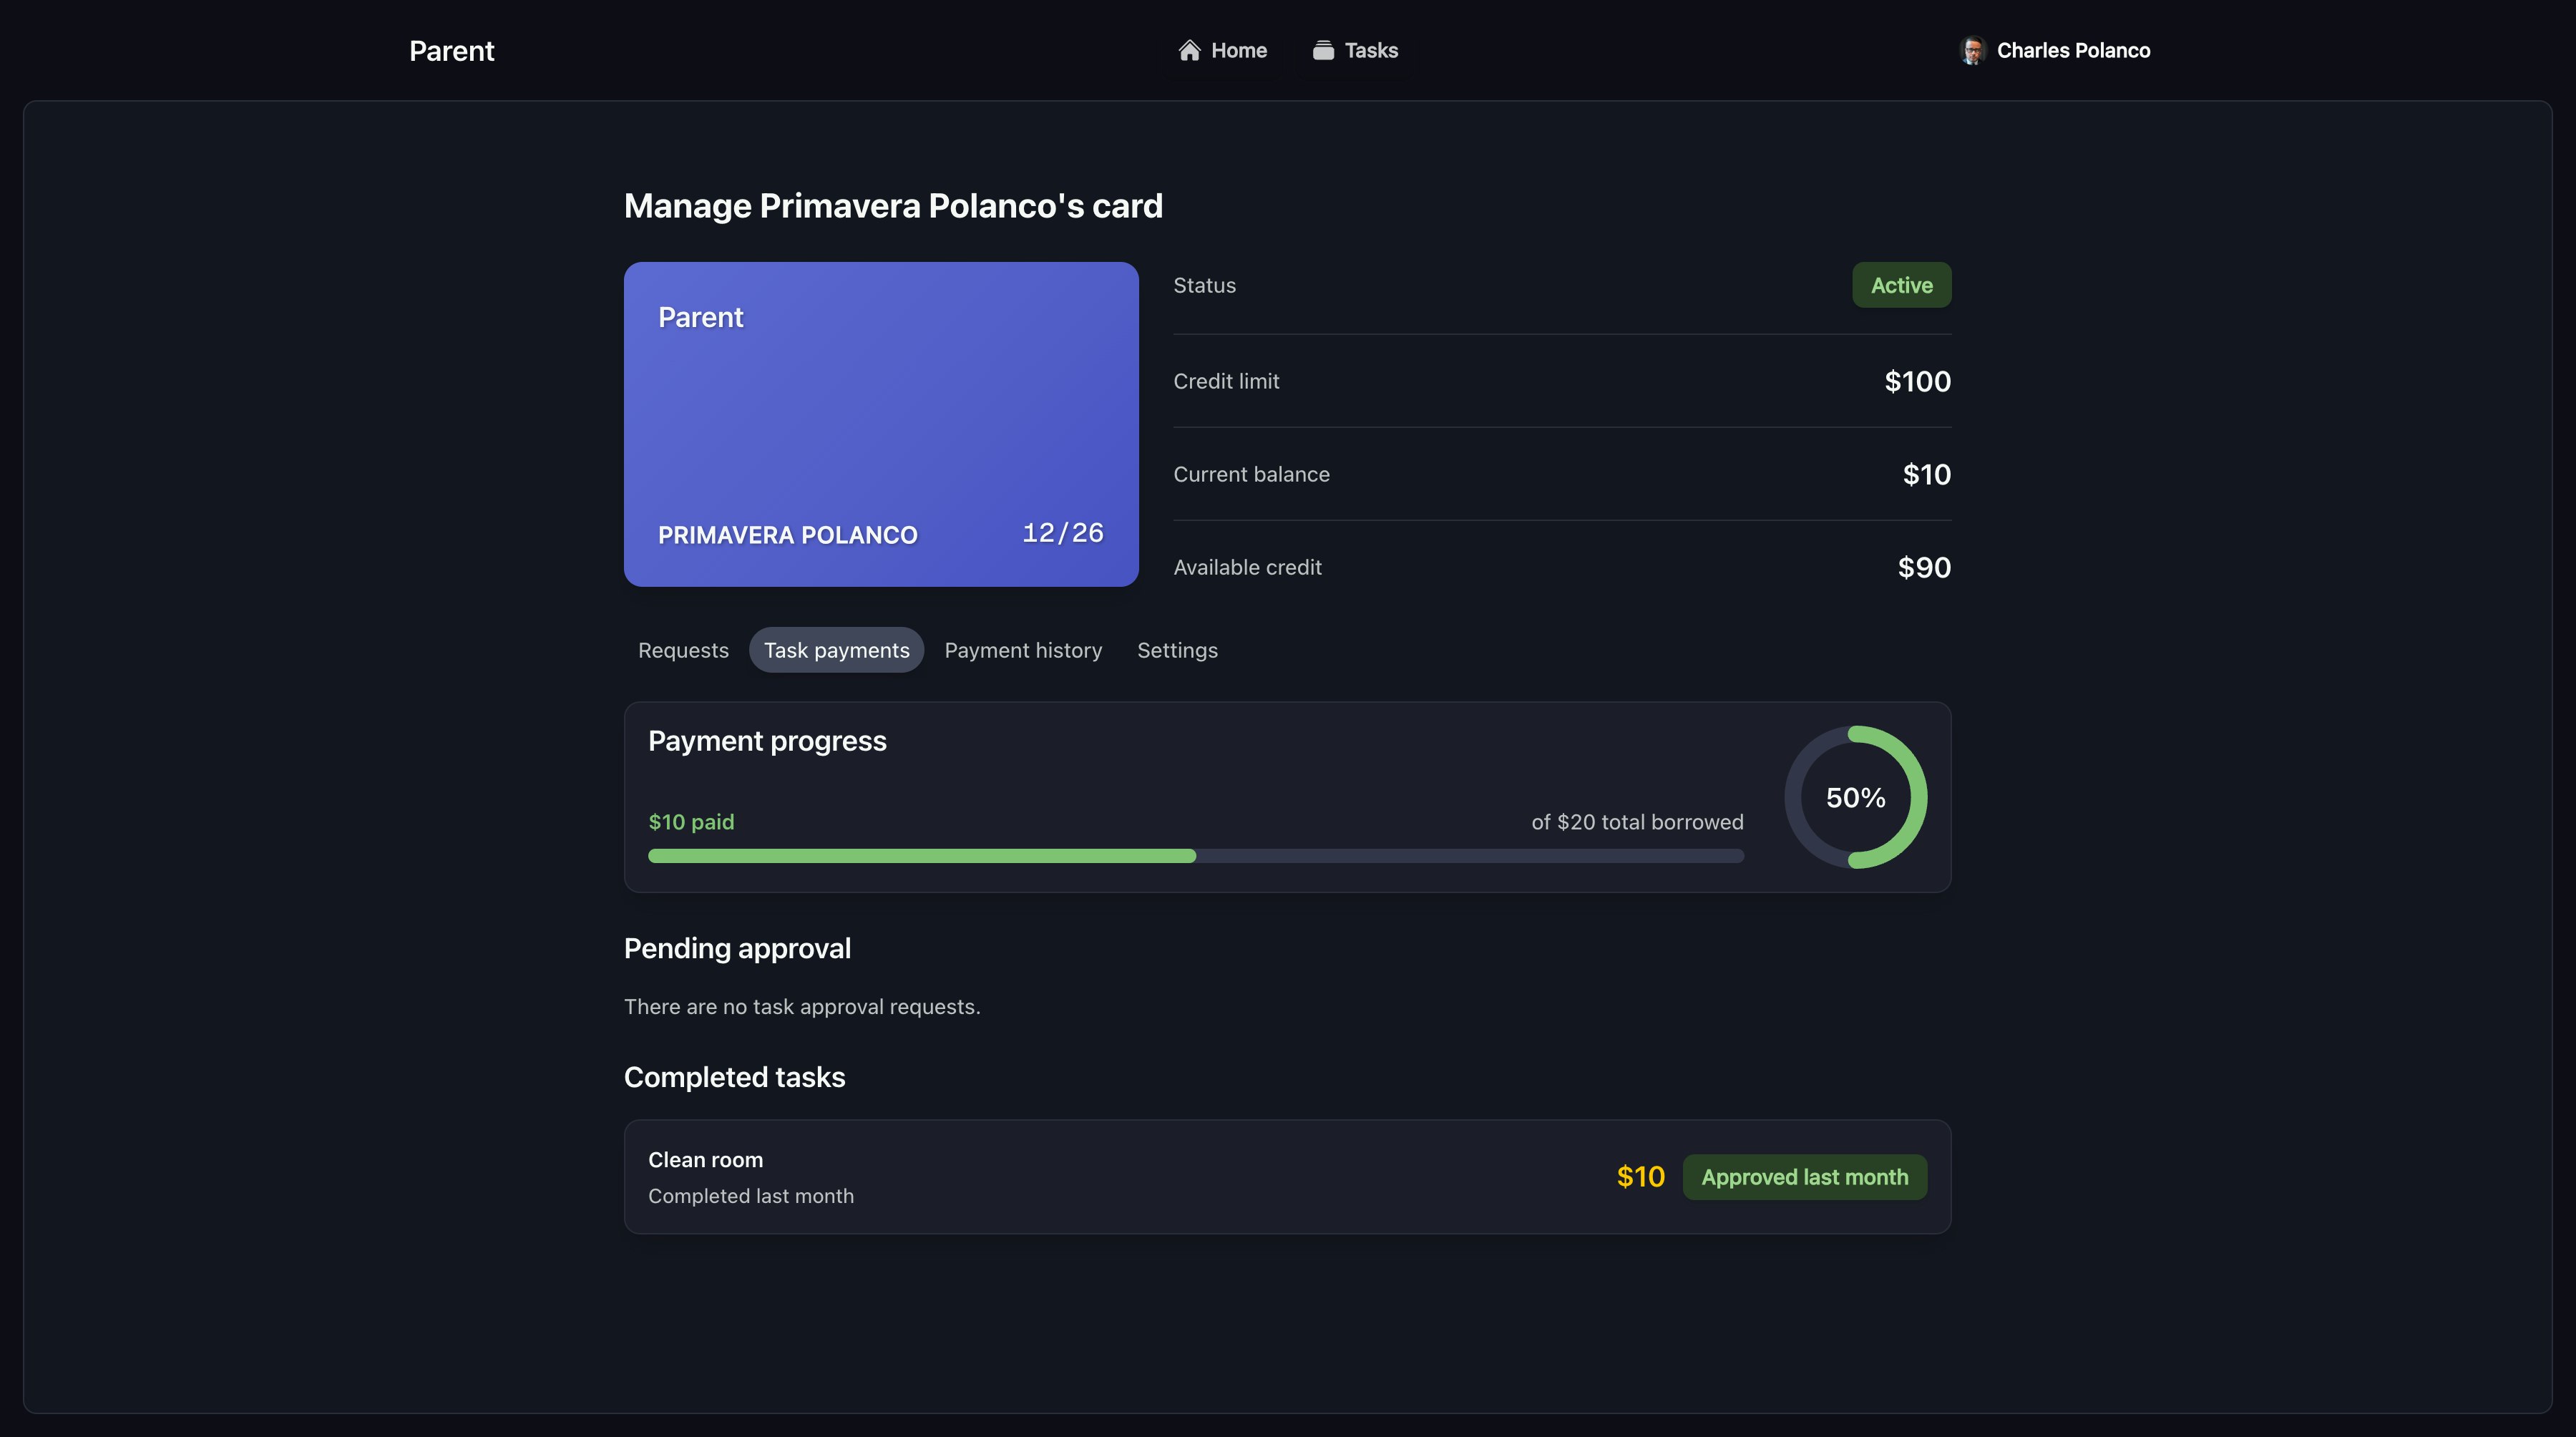Select the Task payments tab
The width and height of the screenshot is (2576, 1437).
(837, 650)
